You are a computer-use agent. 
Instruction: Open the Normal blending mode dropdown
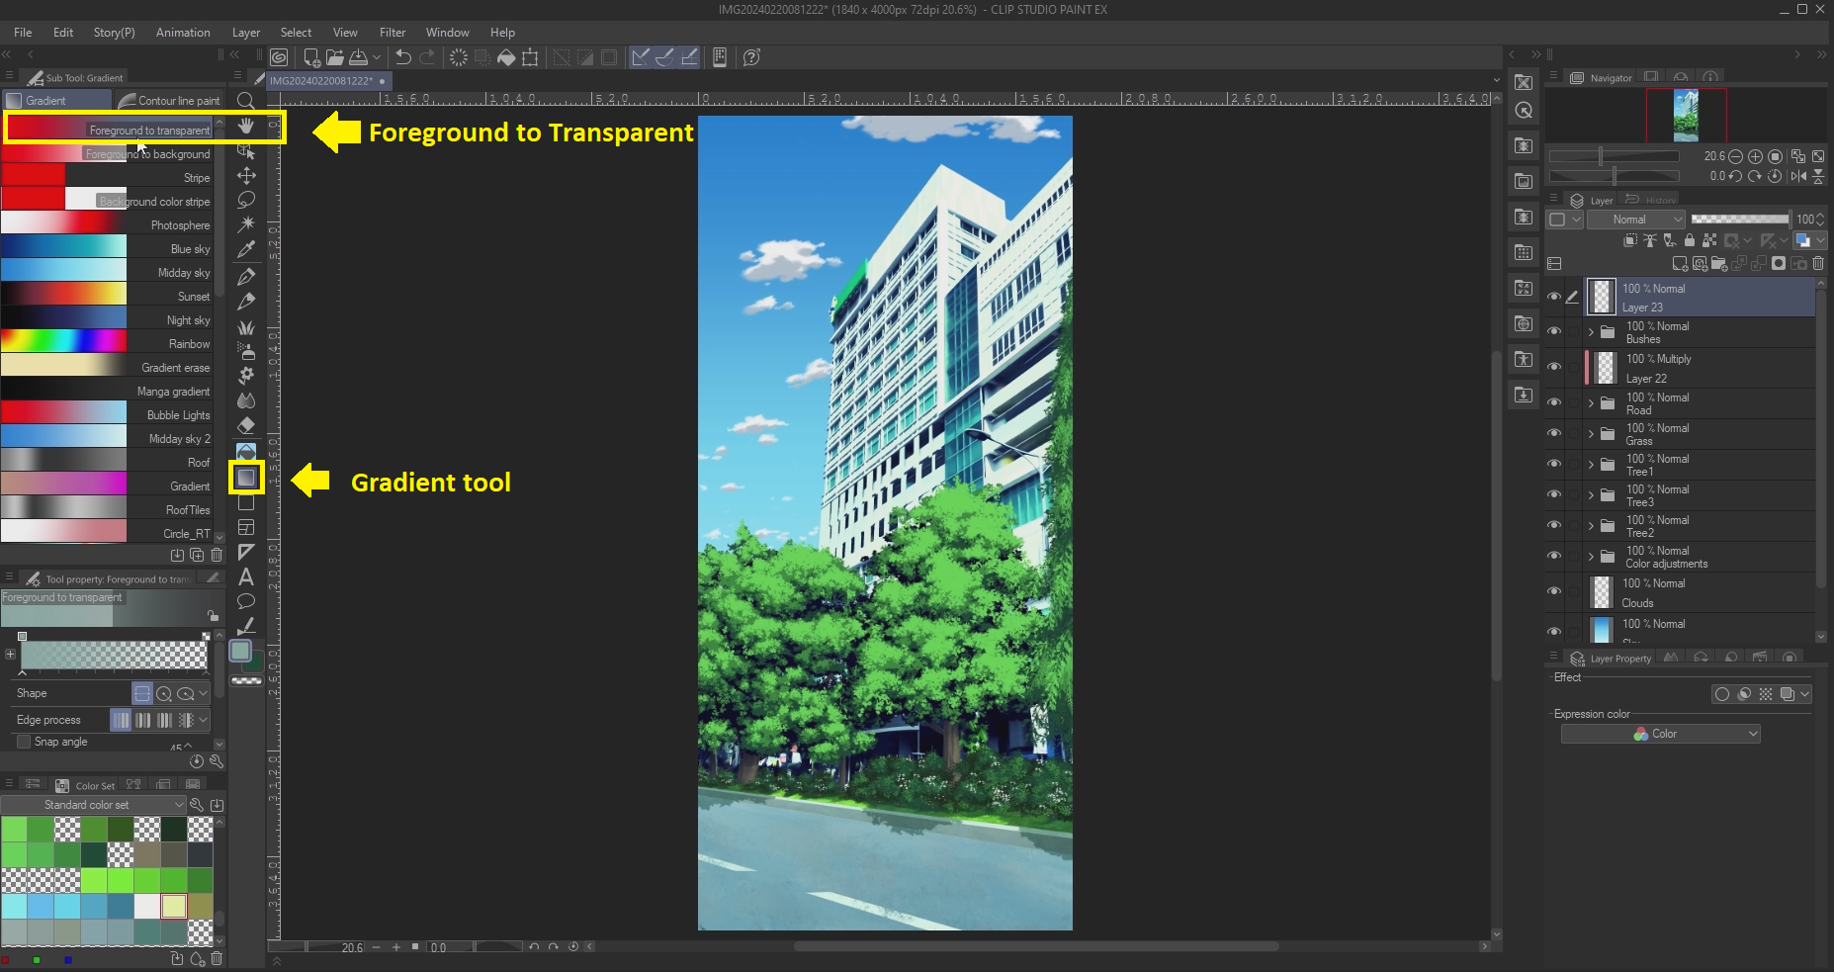click(x=1635, y=220)
